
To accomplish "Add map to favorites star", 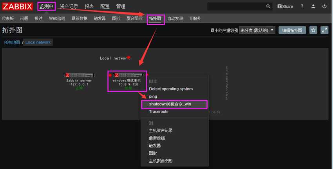I will coord(313,30).
